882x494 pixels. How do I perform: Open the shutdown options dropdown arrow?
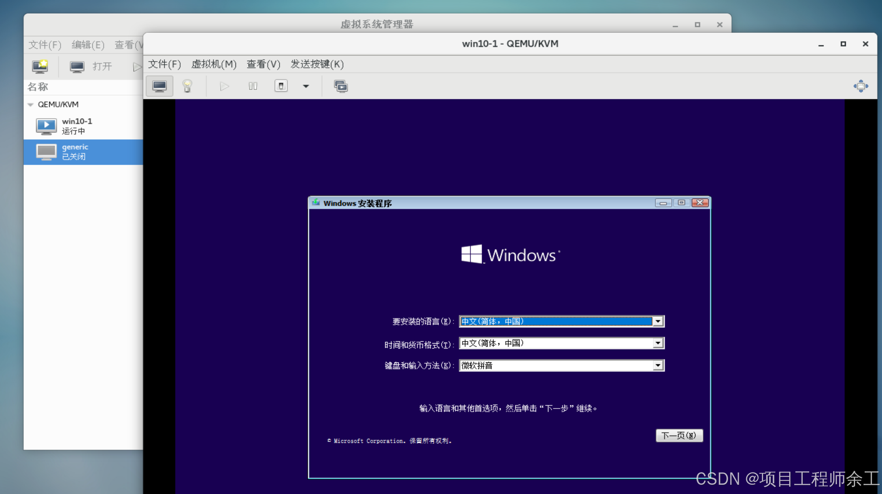[306, 86]
